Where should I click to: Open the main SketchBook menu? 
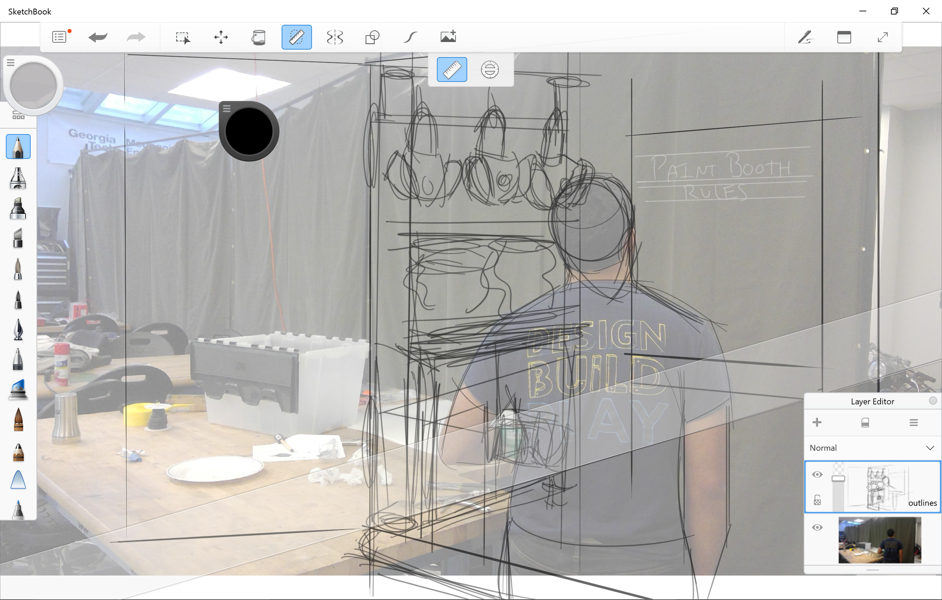point(59,37)
